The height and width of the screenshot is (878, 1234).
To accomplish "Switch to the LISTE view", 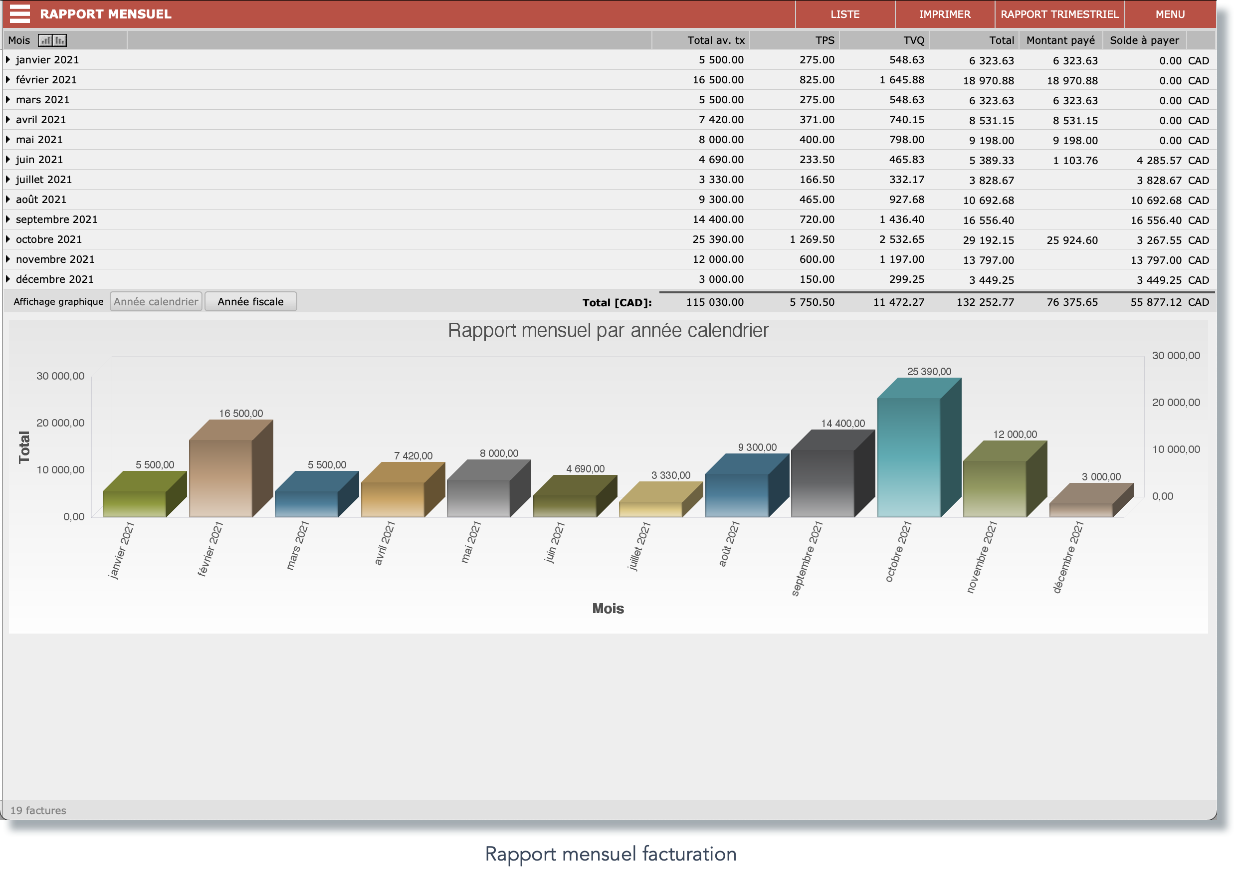I will pyautogui.click(x=845, y=14).
